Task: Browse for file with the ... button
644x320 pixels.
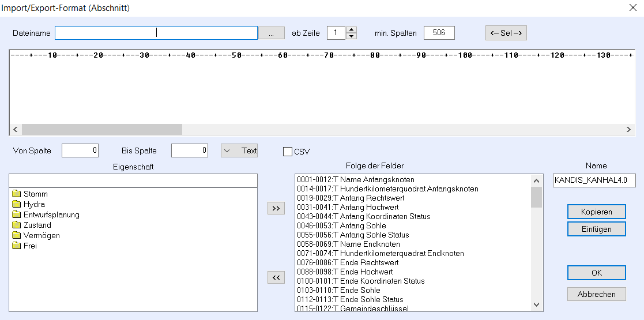Action: click(x=272, y=33)
